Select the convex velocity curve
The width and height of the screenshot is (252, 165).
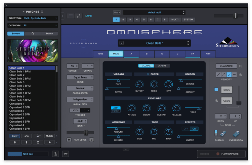tap(223, 75)
